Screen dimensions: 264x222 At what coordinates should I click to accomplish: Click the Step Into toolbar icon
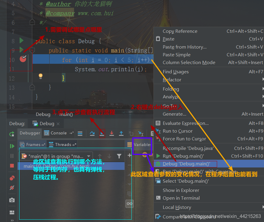coord(102,133)
